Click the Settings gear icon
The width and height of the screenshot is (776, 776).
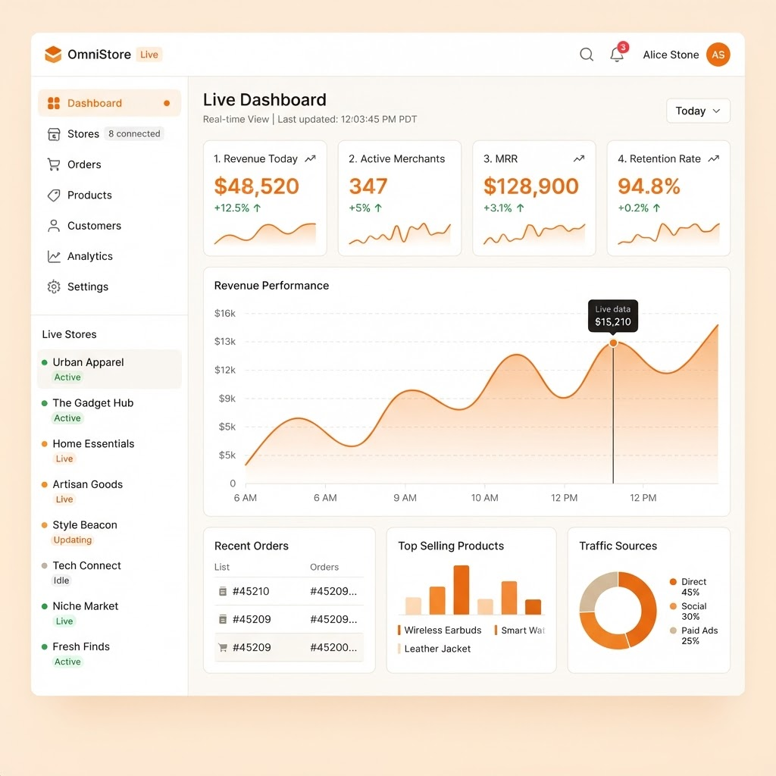point(54,286)
